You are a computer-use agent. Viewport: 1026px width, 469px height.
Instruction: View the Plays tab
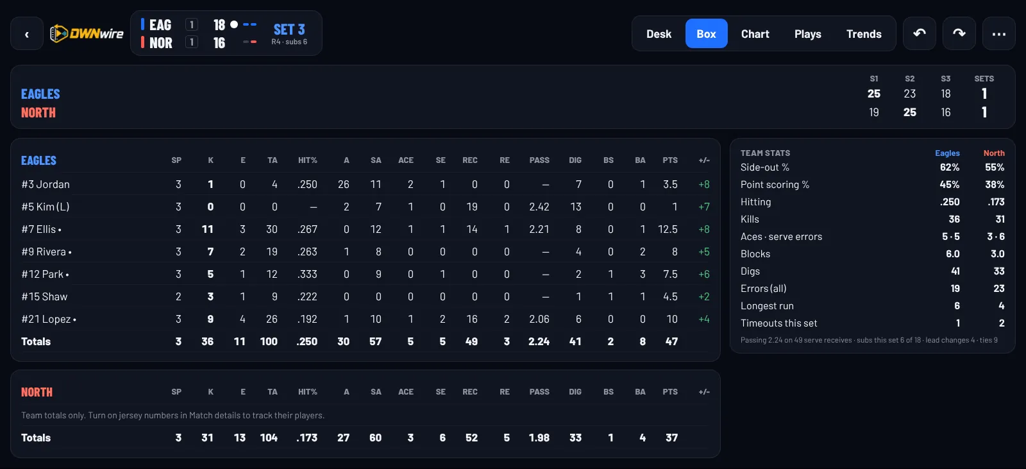(807, 34)
